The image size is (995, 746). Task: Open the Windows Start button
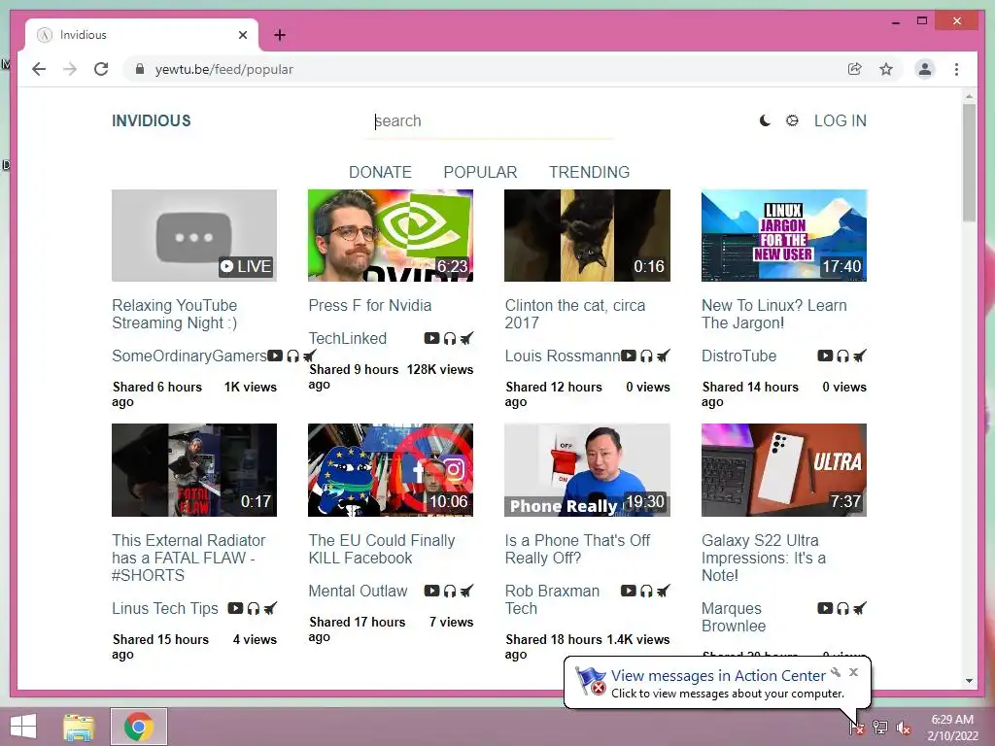point(23,727)
